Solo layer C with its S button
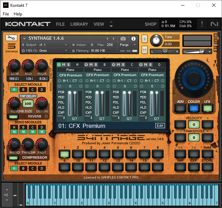This screenshot has width=222, height=208. coord(123,65)
